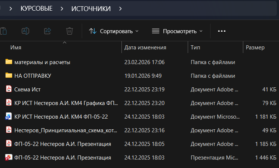
Task: Click the Delete trash icon
Action: [69, 31]
